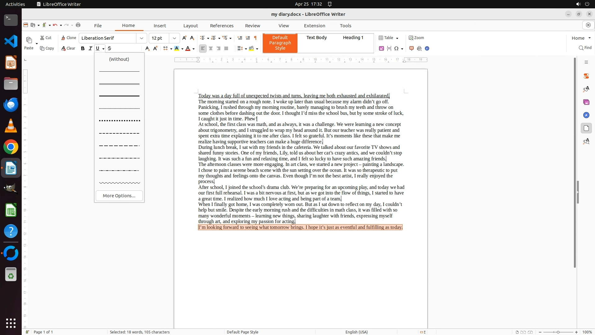Justify the paragraph text
595x335 pixels.
(226, 48)
